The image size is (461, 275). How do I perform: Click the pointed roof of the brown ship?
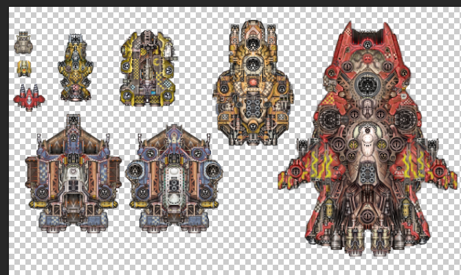click(73, 123)
